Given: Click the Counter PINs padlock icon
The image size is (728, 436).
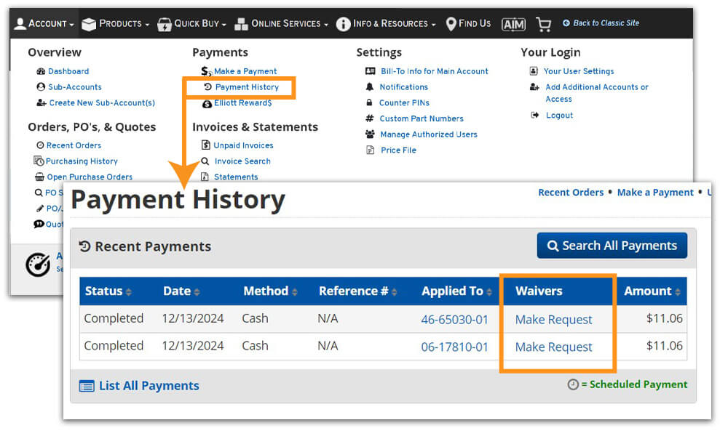Looking at the screenshot, I should (371, 102).
